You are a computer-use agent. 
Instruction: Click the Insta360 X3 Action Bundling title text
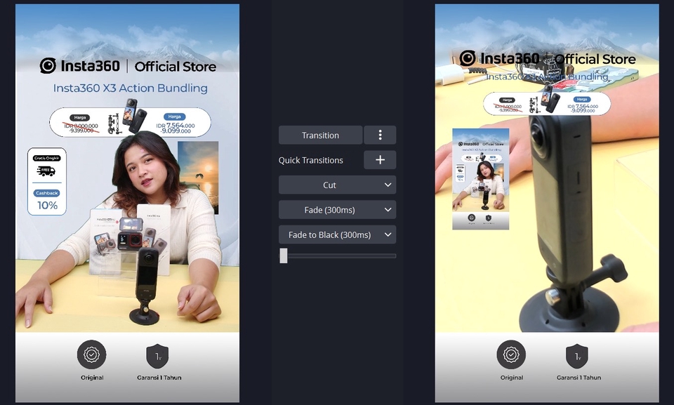pos(130,88)
